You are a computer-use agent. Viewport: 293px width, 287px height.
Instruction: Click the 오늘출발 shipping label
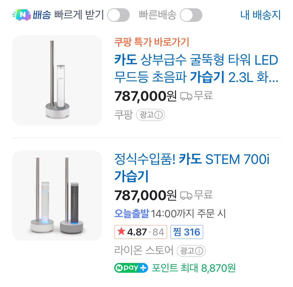pyautogui.click(x=132, y=214)
